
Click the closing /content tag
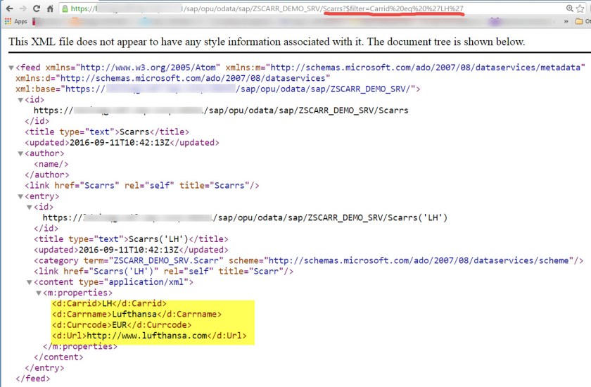[x=58, y=357]
